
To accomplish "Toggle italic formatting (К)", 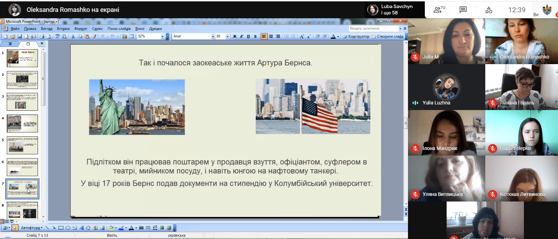I will (241, 36).
